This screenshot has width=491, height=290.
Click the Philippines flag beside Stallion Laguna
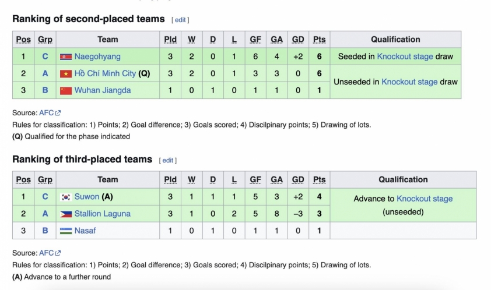pyautogui.click(x=66, y=214)
